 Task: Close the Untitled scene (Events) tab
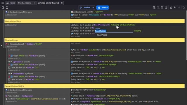coord(62,3)
